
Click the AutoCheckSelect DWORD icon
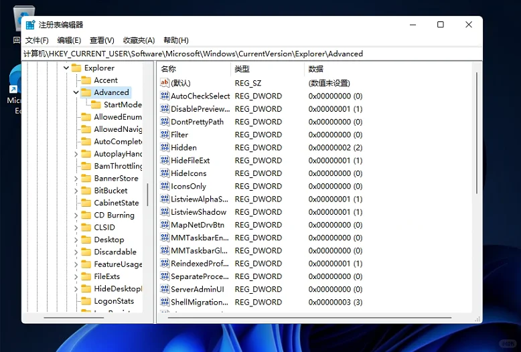point(165,96)
